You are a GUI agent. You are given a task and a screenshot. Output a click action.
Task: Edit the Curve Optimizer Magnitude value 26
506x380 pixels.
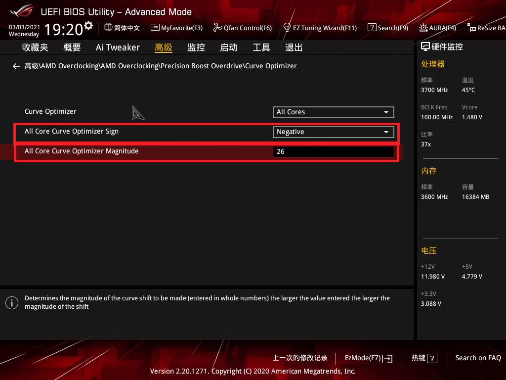pos(333,151)
